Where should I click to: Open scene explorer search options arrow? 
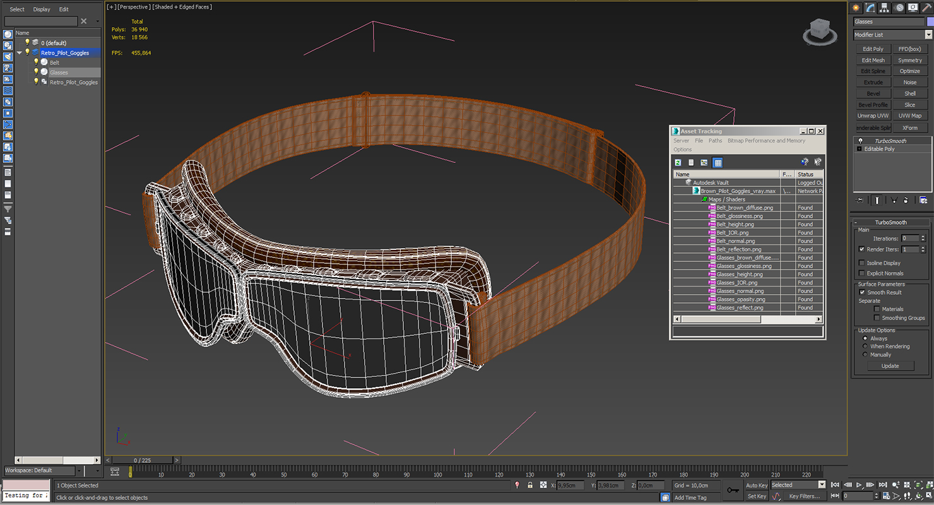97,21
